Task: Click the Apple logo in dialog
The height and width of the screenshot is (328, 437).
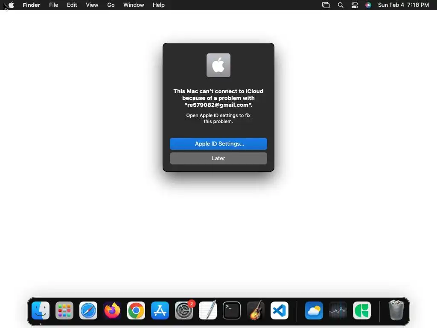Action: tap(218, 65)
